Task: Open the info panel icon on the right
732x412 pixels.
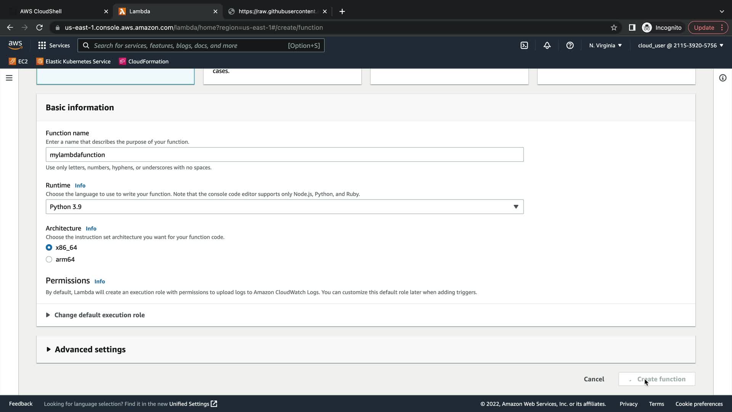Action: (x=722, y=78)
